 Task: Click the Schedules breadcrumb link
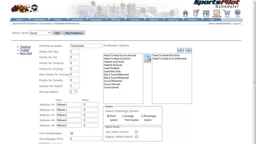click(x=46, y=24)
